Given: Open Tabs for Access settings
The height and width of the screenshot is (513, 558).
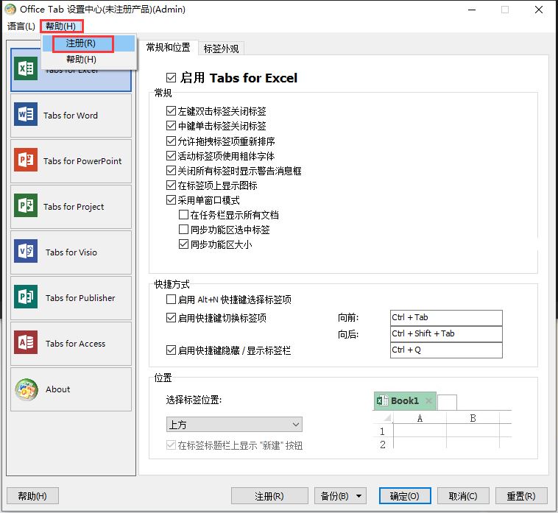Looking at the screenshot, I should coord(71,343).
